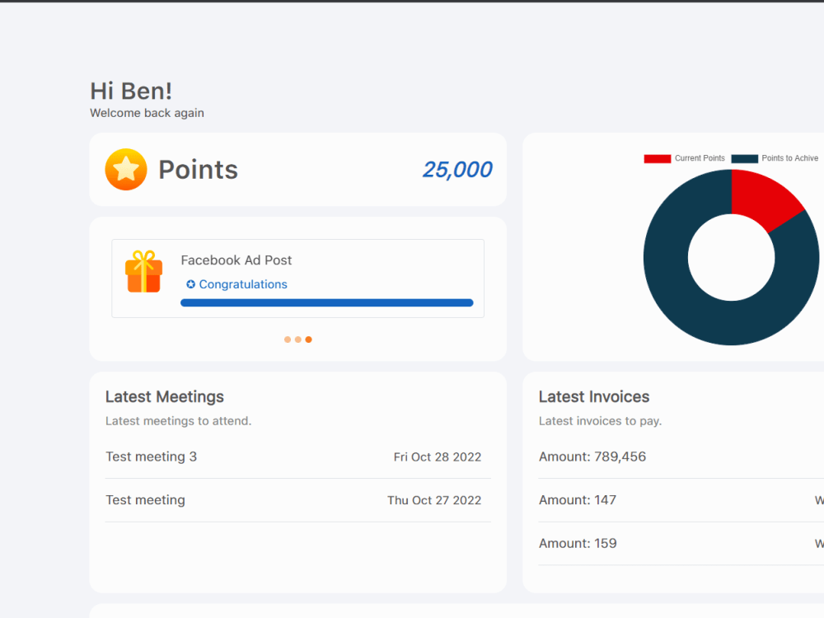The image size is (824, 618).
Task: Click the Latest Invoices heading
Action: pyautogui.click(x=594, y=396)
